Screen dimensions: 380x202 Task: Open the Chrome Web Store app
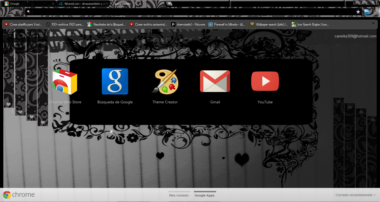65,82
